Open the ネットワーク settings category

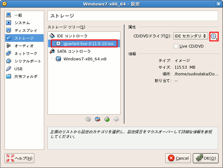(x=26, y=53)
